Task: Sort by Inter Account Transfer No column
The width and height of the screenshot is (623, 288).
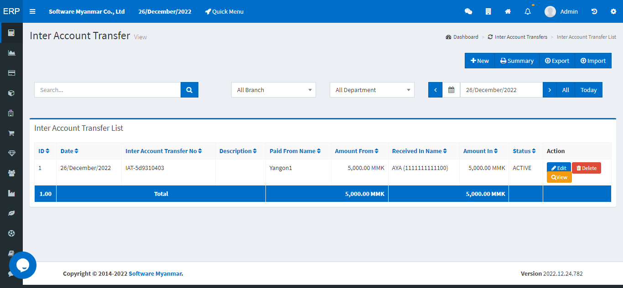Action: pyautogui.click(x=164, y=151)
